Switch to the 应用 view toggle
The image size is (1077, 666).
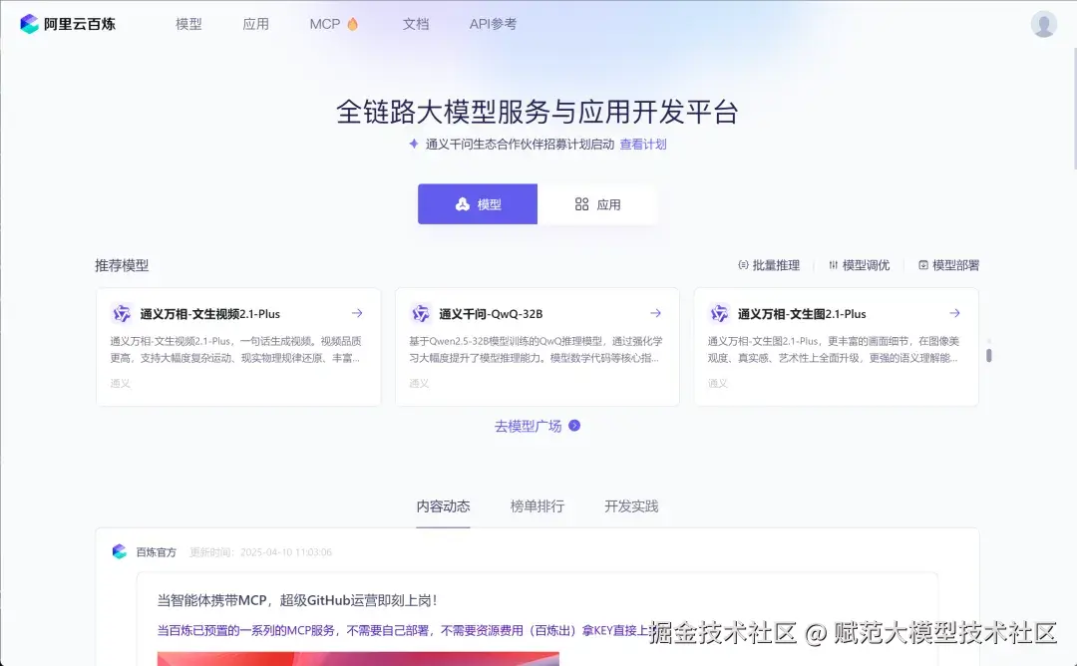click(x=598, y=203)
